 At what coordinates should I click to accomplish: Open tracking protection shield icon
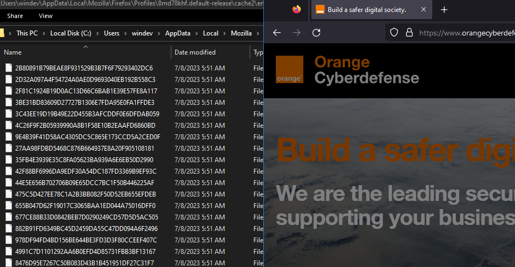click(394, 33)
